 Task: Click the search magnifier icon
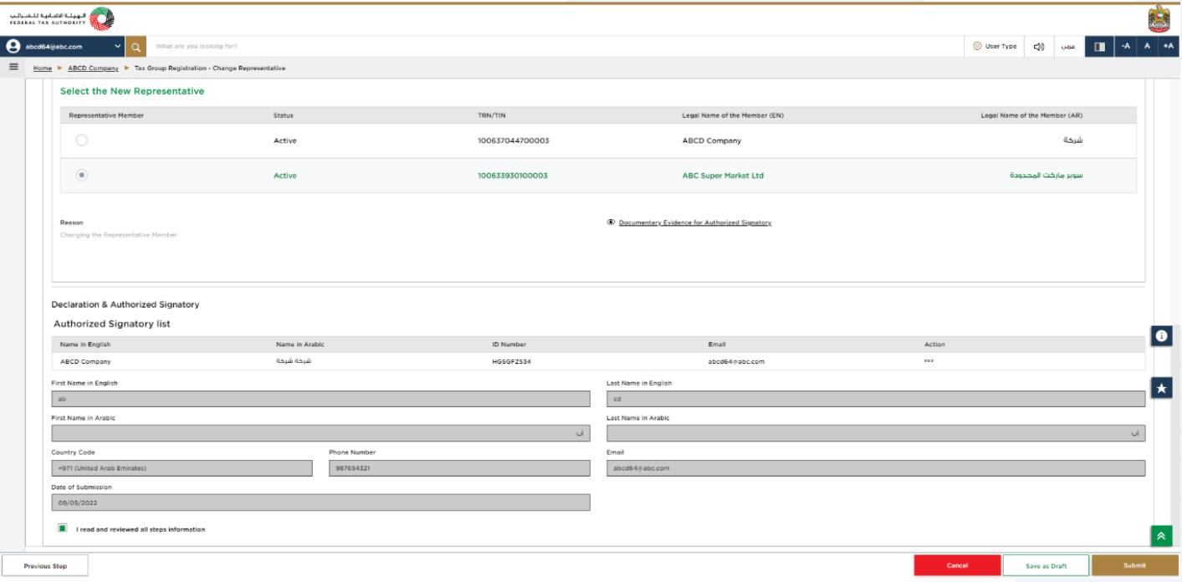click(x=136, y=47)
